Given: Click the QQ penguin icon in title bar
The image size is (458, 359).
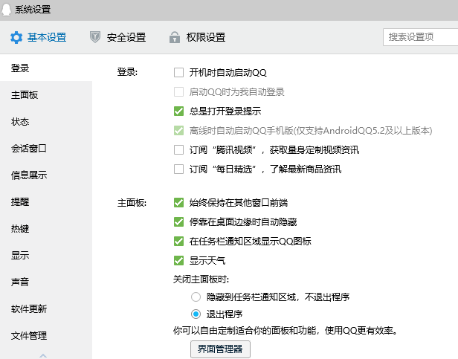Looking at the screenshot, I should tap(6, 10).
